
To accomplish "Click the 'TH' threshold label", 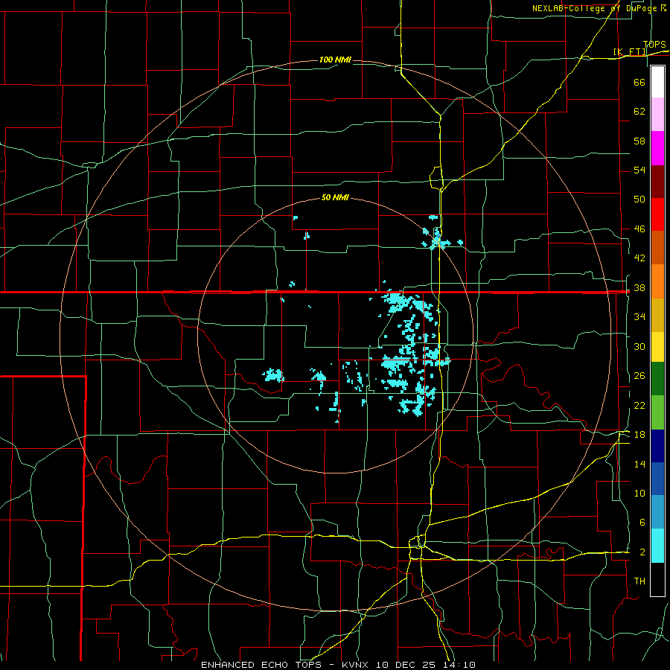I will point(639,581).
